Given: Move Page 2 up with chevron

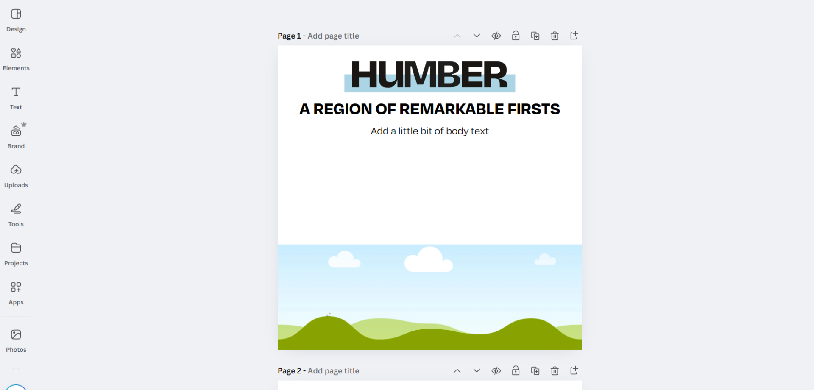Looking at the screenshot, I should click(x=457, y=371).
